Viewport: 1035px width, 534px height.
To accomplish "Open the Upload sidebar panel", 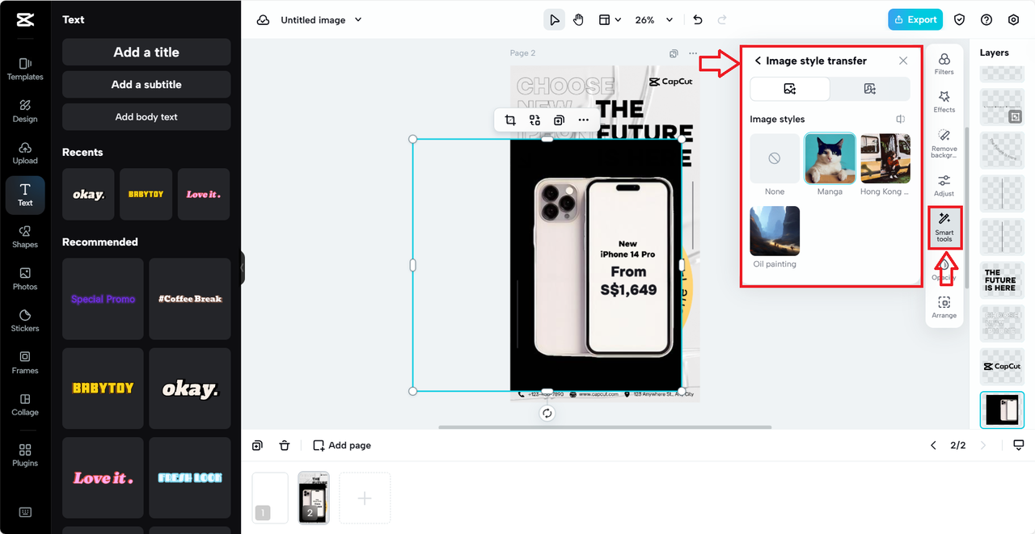I will [25, 153].
